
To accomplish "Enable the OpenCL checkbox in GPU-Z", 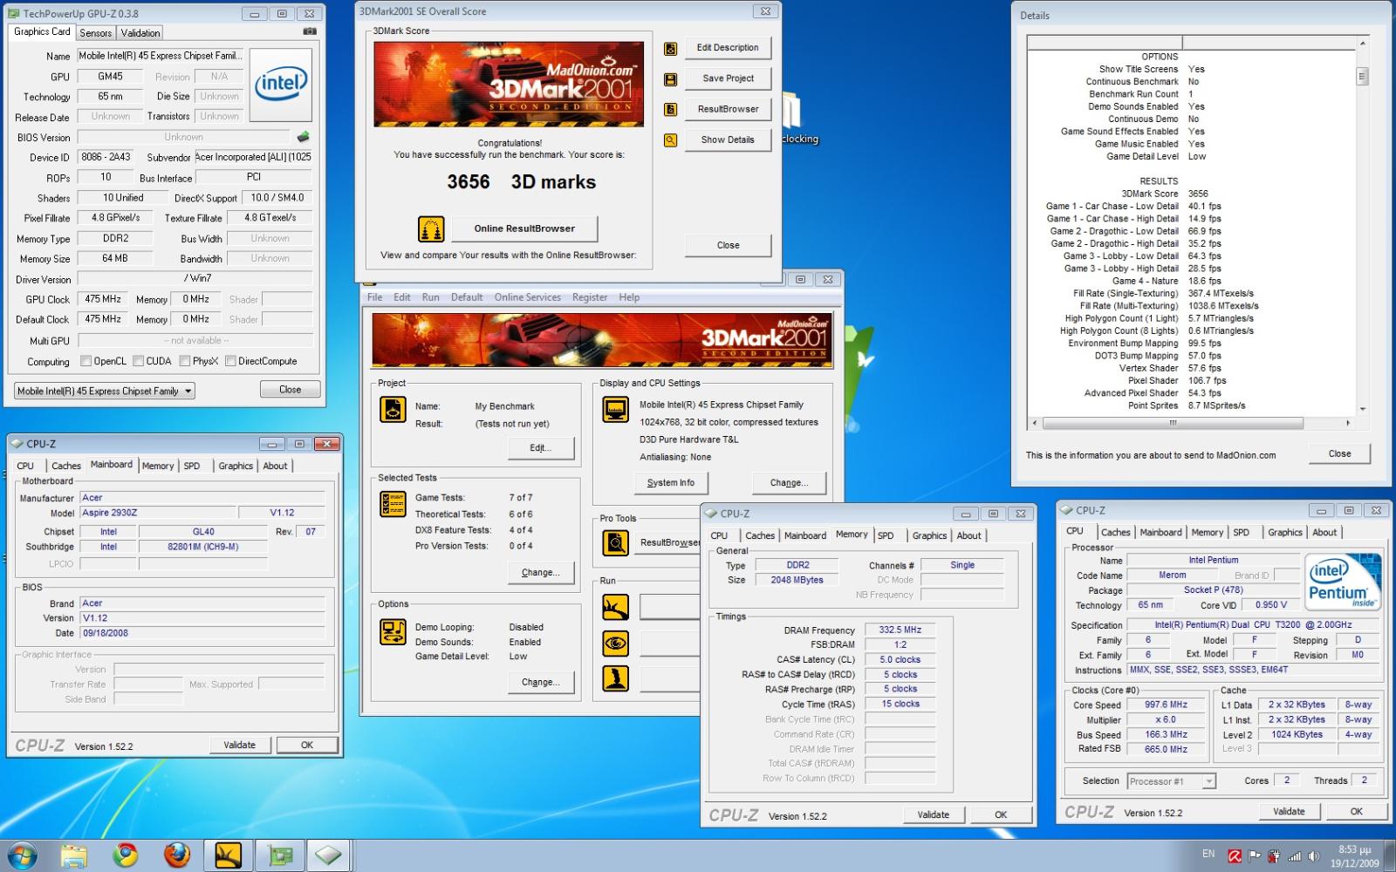I will click(86, 361).
